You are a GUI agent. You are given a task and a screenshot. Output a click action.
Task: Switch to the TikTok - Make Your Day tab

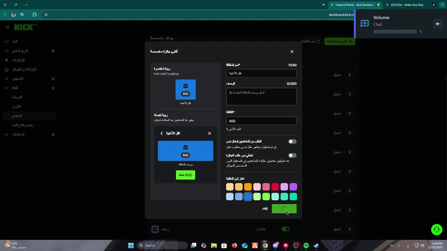pyautogui.click(x=411, y=5)
